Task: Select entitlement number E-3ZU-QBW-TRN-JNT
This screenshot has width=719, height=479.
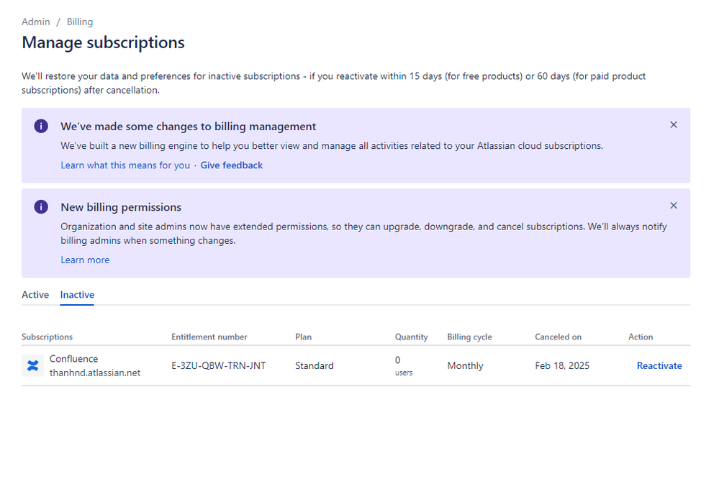Action: 218,365
